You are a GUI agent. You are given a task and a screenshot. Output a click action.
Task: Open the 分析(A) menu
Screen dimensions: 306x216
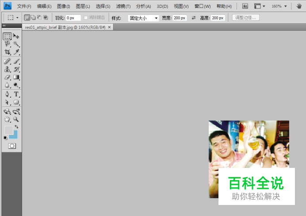pos(143,7)
